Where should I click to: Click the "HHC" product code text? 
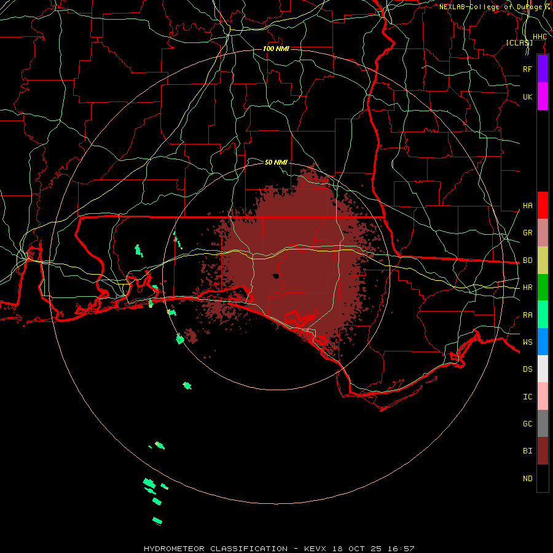pos(539,37)
